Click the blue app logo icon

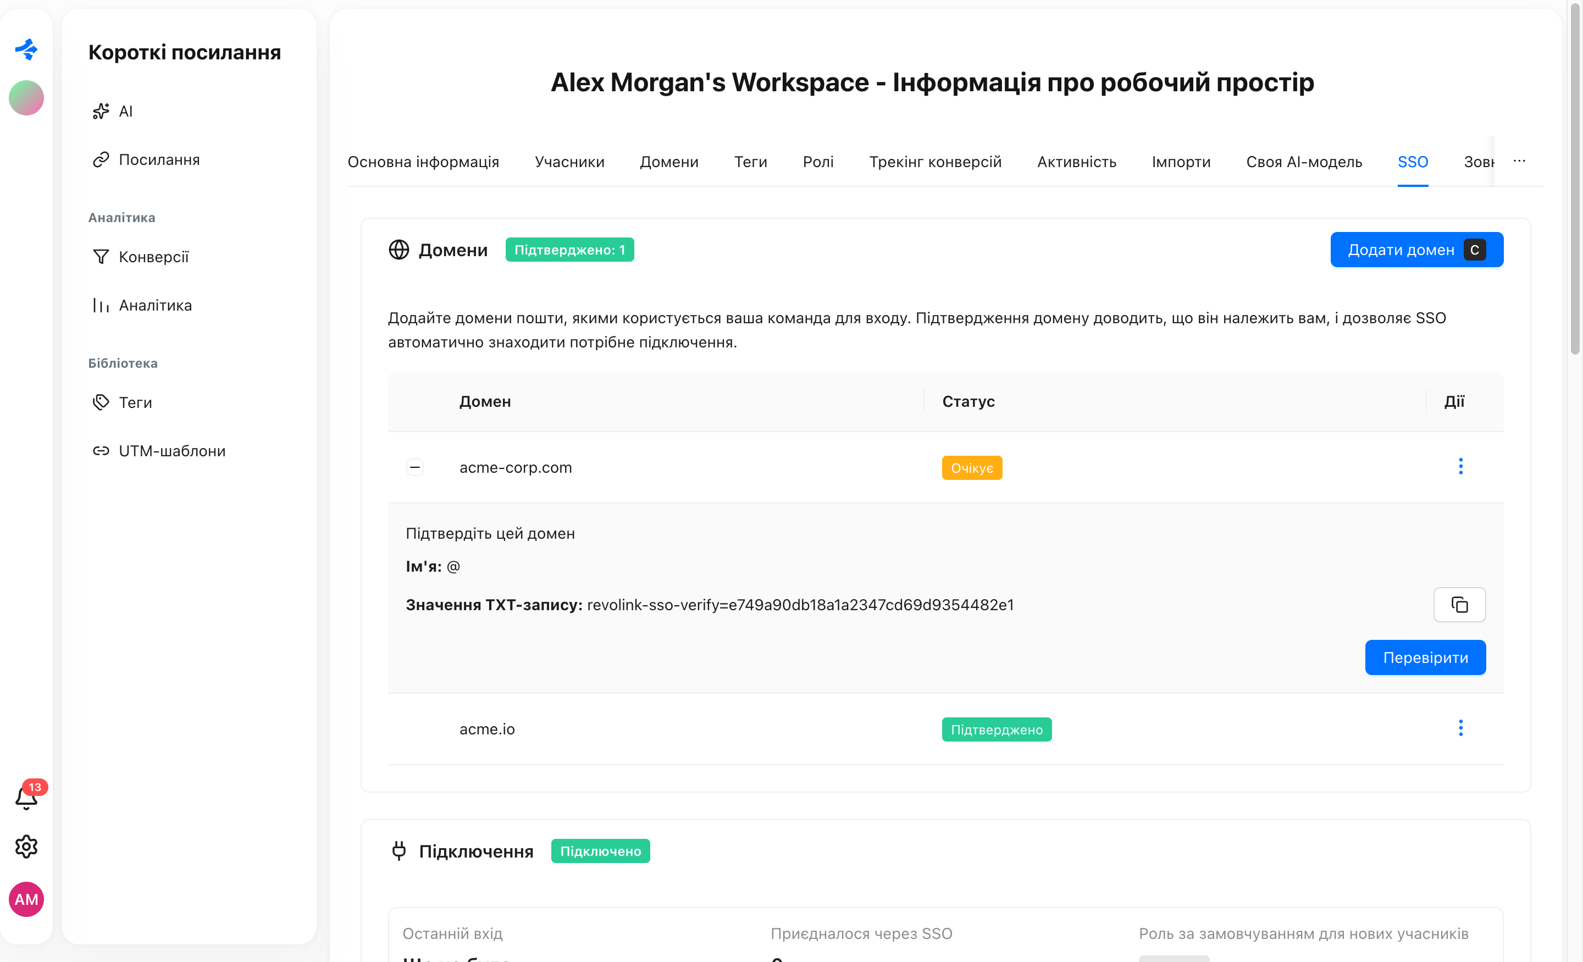[x=26, y=49]
